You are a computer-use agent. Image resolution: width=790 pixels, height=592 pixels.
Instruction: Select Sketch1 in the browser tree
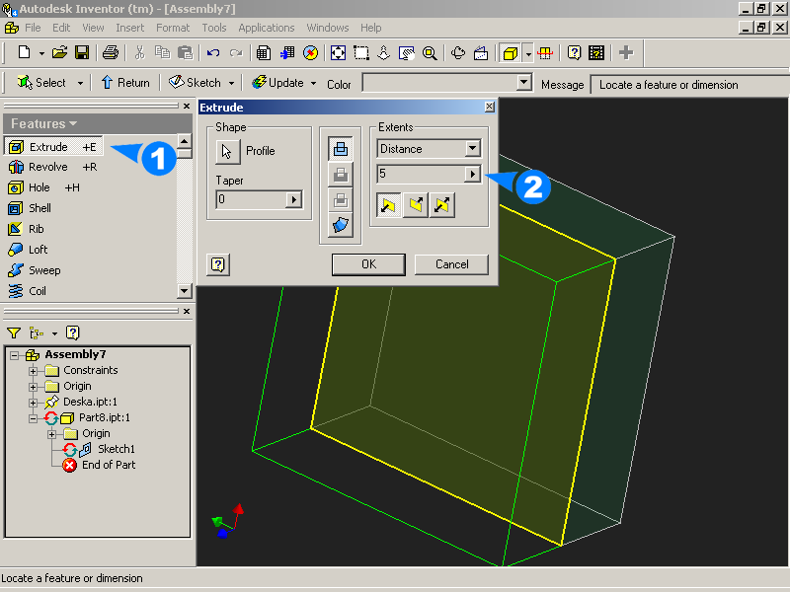pos(117,449)
